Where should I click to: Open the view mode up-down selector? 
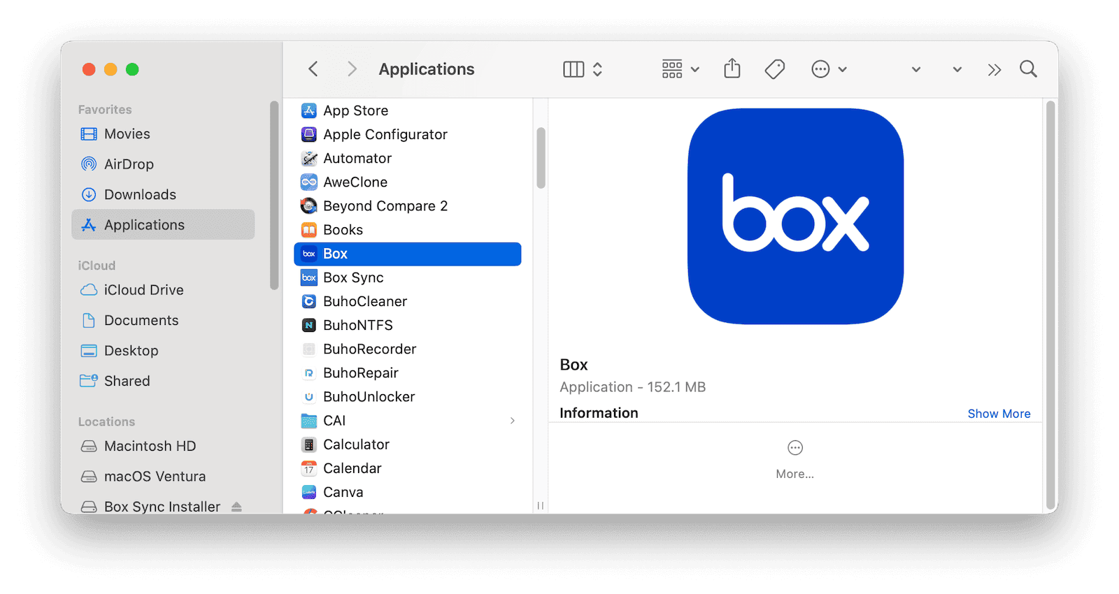click(x=597, y=69)
